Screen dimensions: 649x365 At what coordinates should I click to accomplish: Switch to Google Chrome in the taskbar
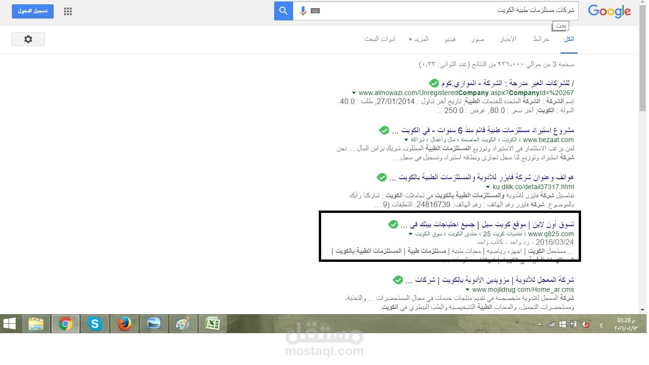pyautogui.click(x=66, y=324)
